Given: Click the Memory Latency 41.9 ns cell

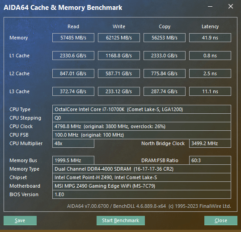Looking at the screenshot, I should [210, 38].
